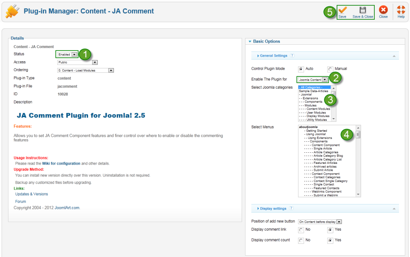
Task: Set Display comment link to No
Action: tap(301, 230)
